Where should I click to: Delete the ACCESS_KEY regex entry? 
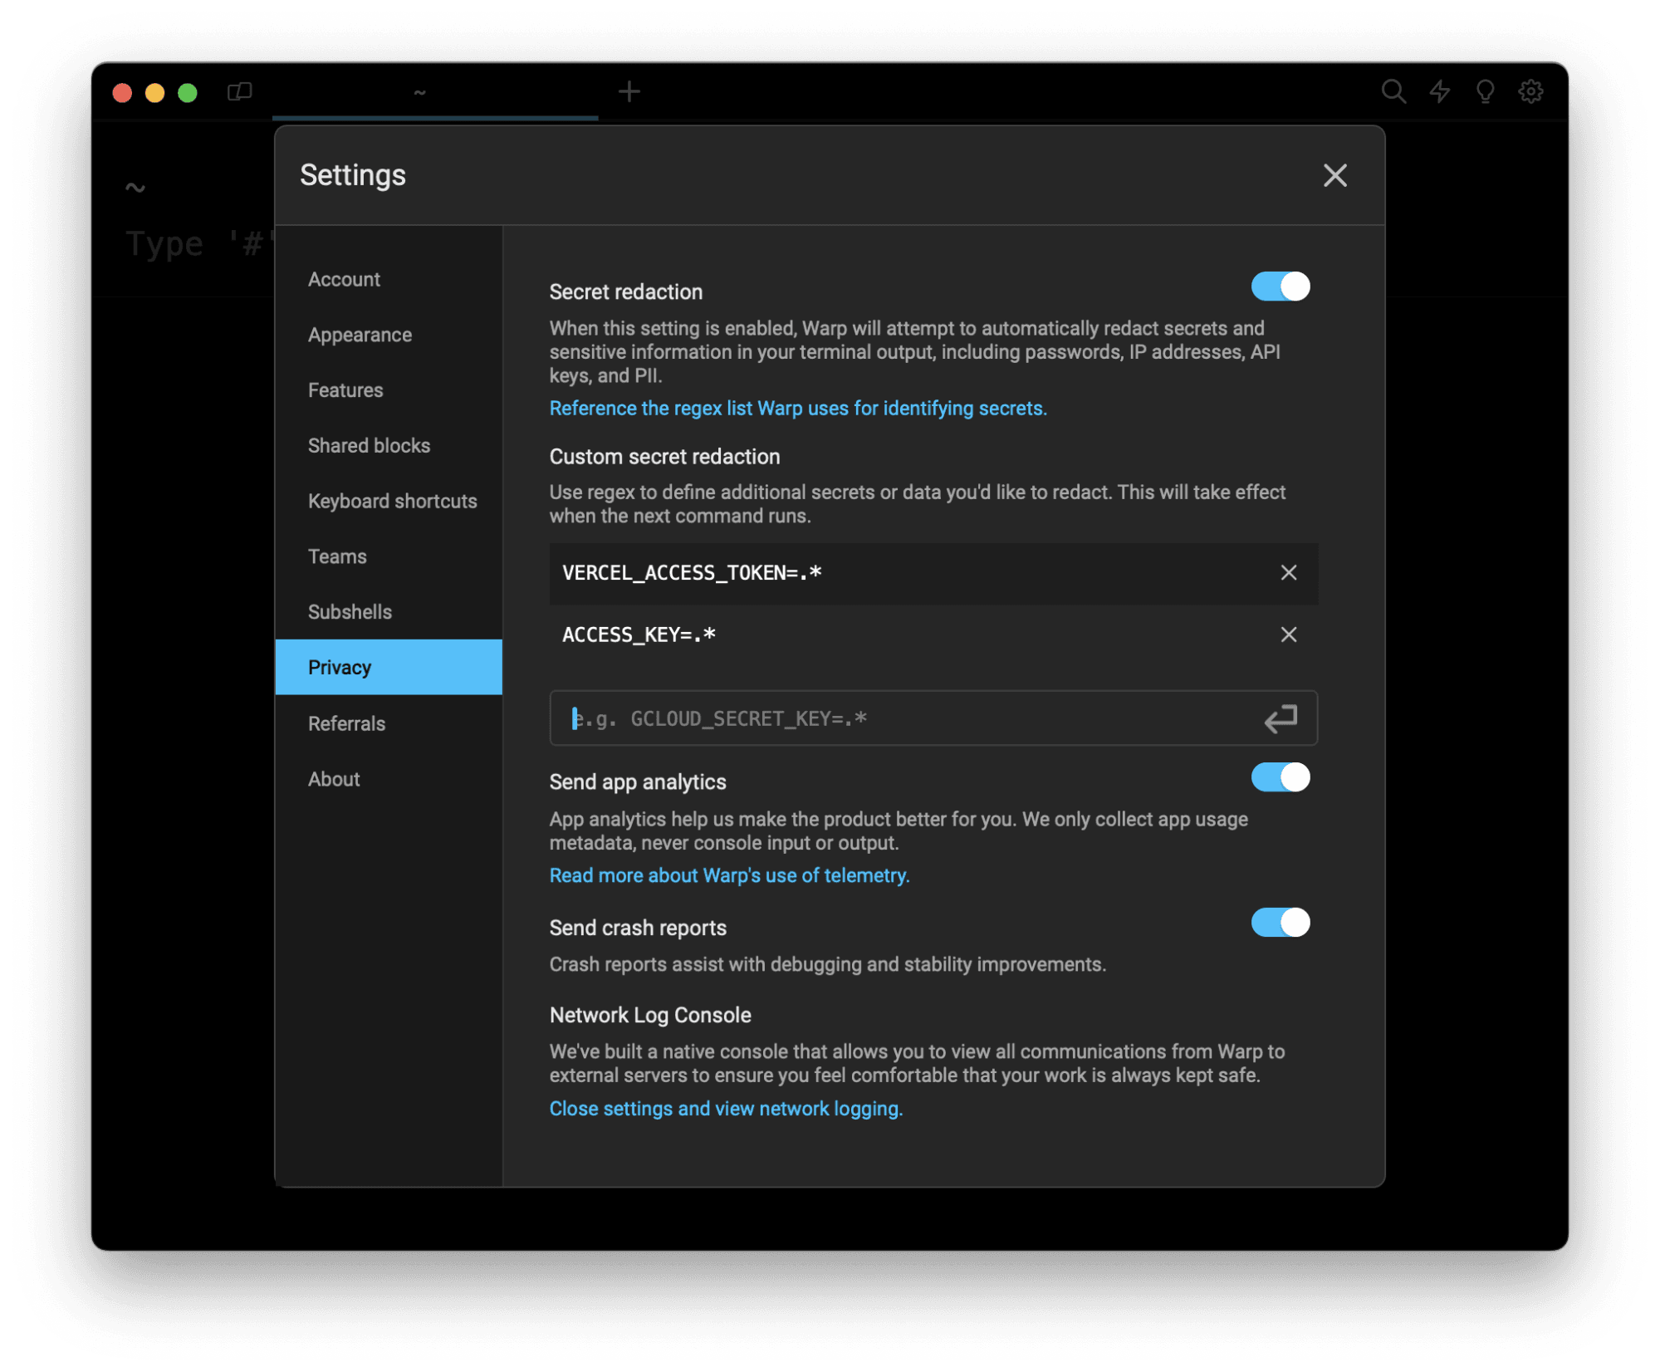point(1288,635)
